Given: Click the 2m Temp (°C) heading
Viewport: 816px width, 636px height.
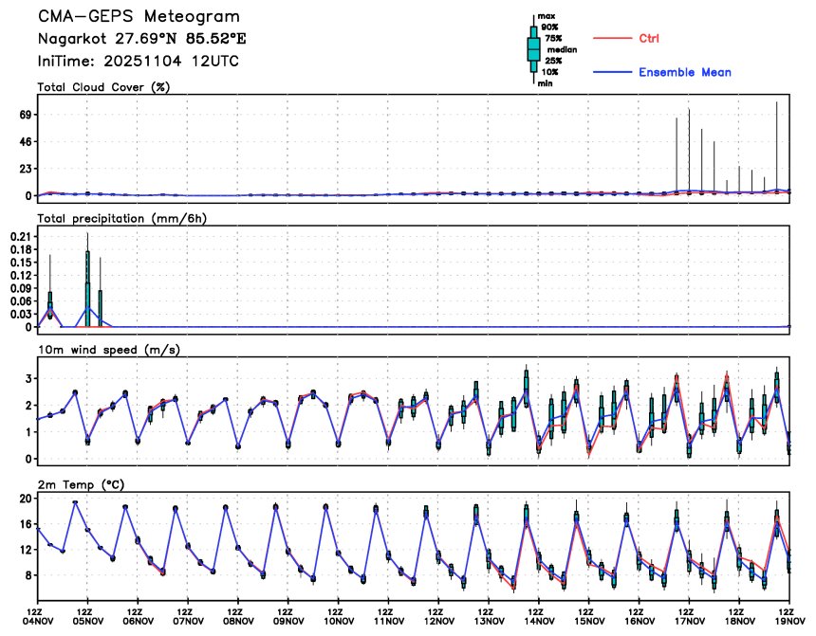Looking at the screenshot, I should click(81, 484).
